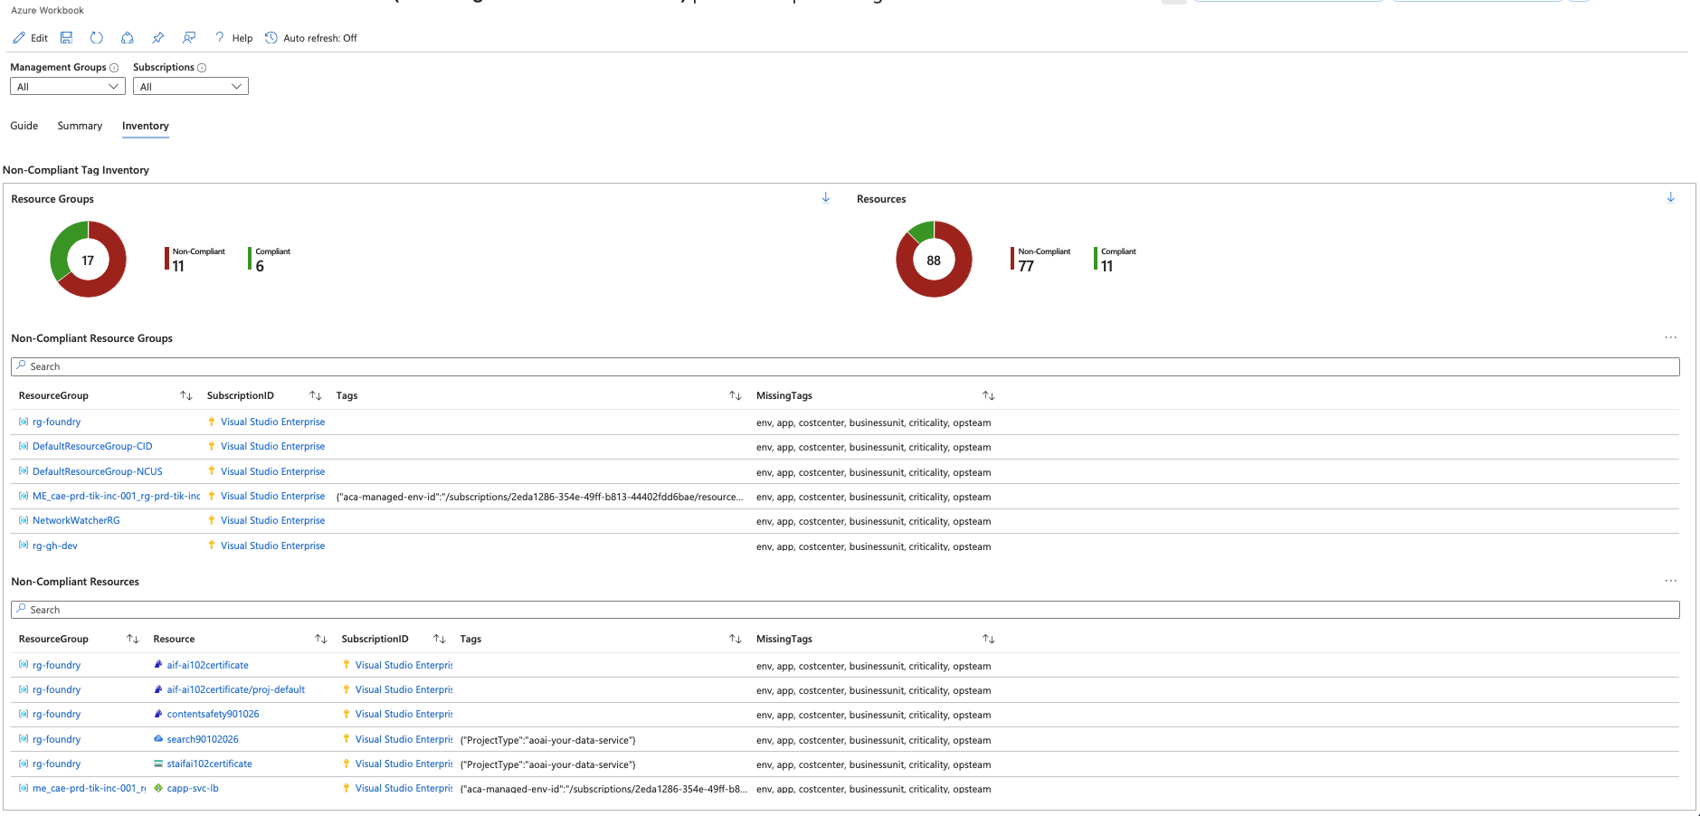
Task: Open the contentsafety901026 resource link
Action: tap(213, 714)
